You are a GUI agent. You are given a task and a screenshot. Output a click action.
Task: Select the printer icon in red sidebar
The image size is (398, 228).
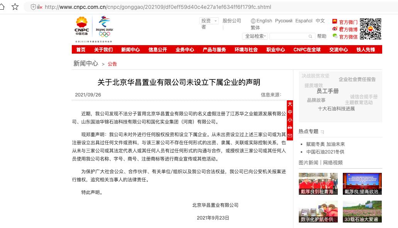click(290, 127)
